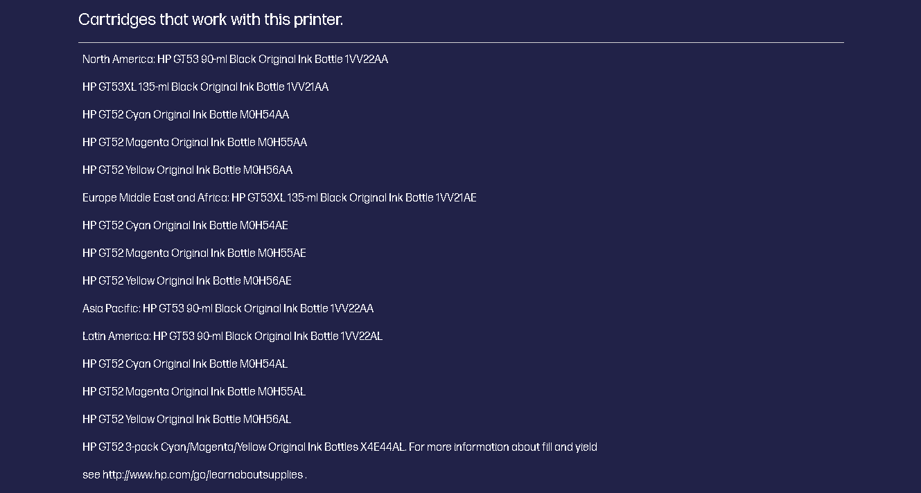Click HP GT52 Cyan Ink Bottle M0H54AE
Viewport: 921px width, 493px height.
point(185,226)
